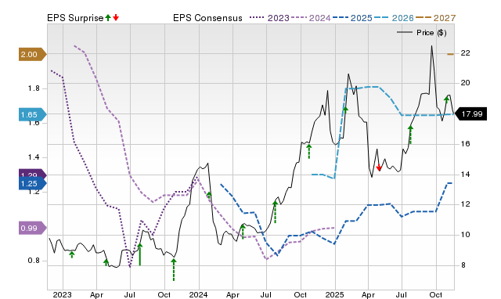Click the black 17.99 current price tag
The width and height of the screenshot is (501, 299).
pyautogui.click(x=470, y=114)
